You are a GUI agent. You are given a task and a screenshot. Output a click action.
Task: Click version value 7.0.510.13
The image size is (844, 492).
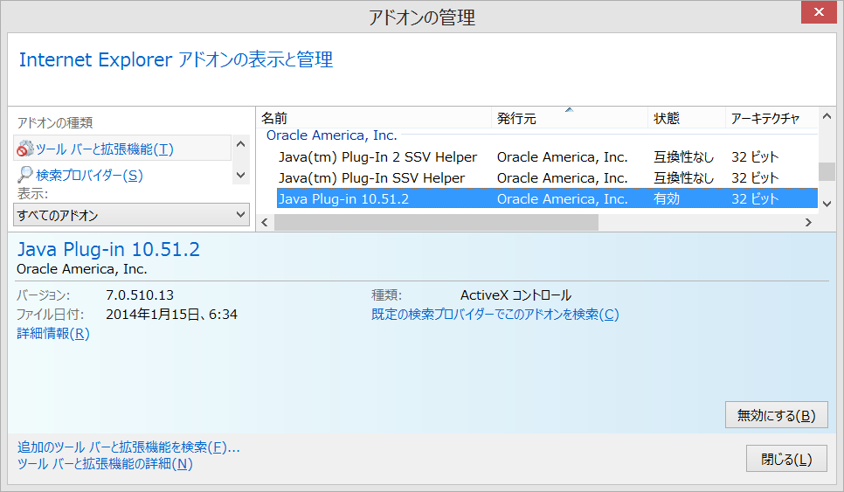pos(140,295)
